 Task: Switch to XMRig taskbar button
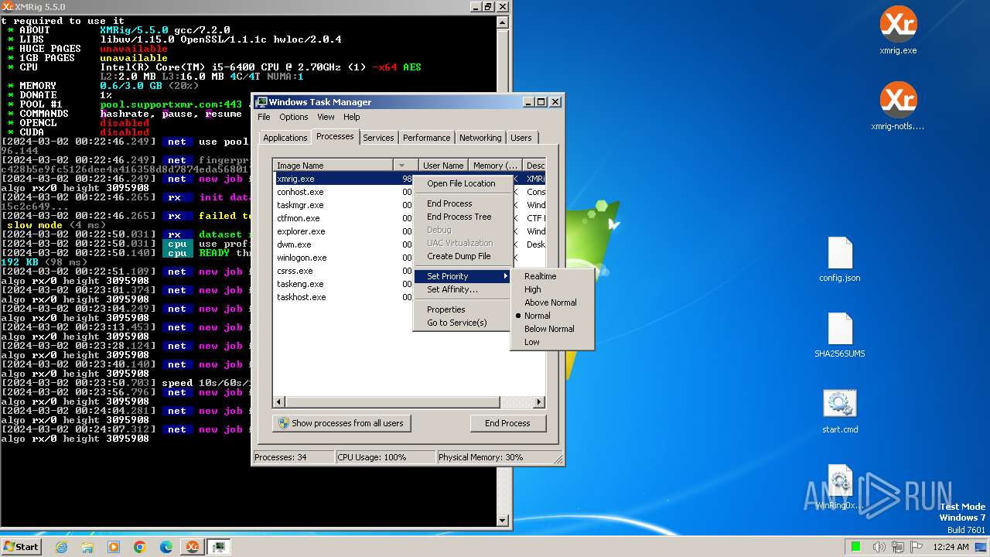click(x=192, y=547)
